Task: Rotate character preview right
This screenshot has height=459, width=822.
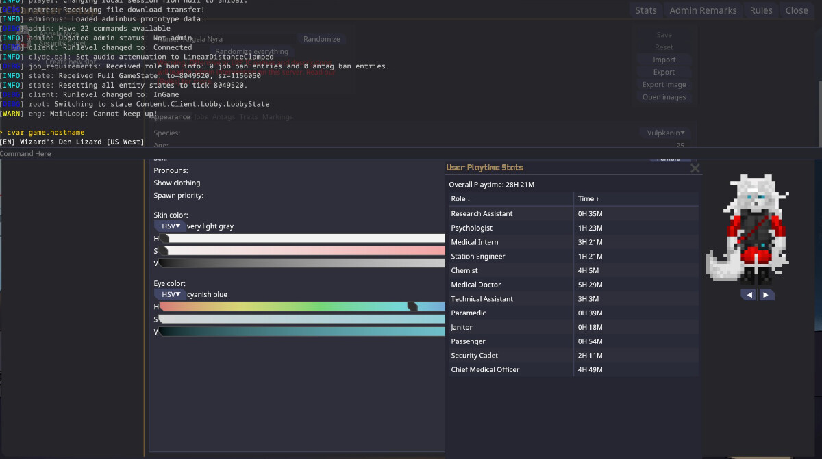Action: point(767,294)
